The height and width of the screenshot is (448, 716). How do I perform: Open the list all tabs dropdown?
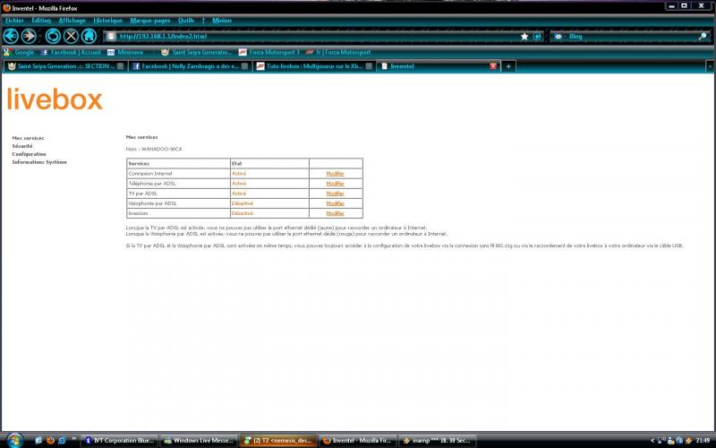(710, 66)
